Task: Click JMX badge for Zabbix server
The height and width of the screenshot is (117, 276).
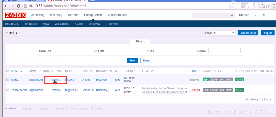Action: (222, 90)
